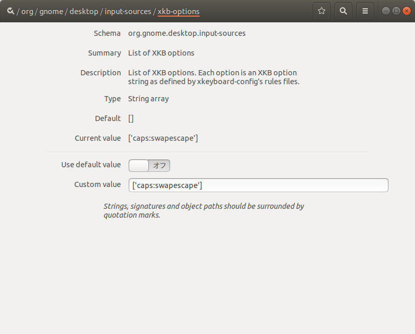
Task: Select the star icon to bookmark xkb-options
Action: [x=321, y=10]
